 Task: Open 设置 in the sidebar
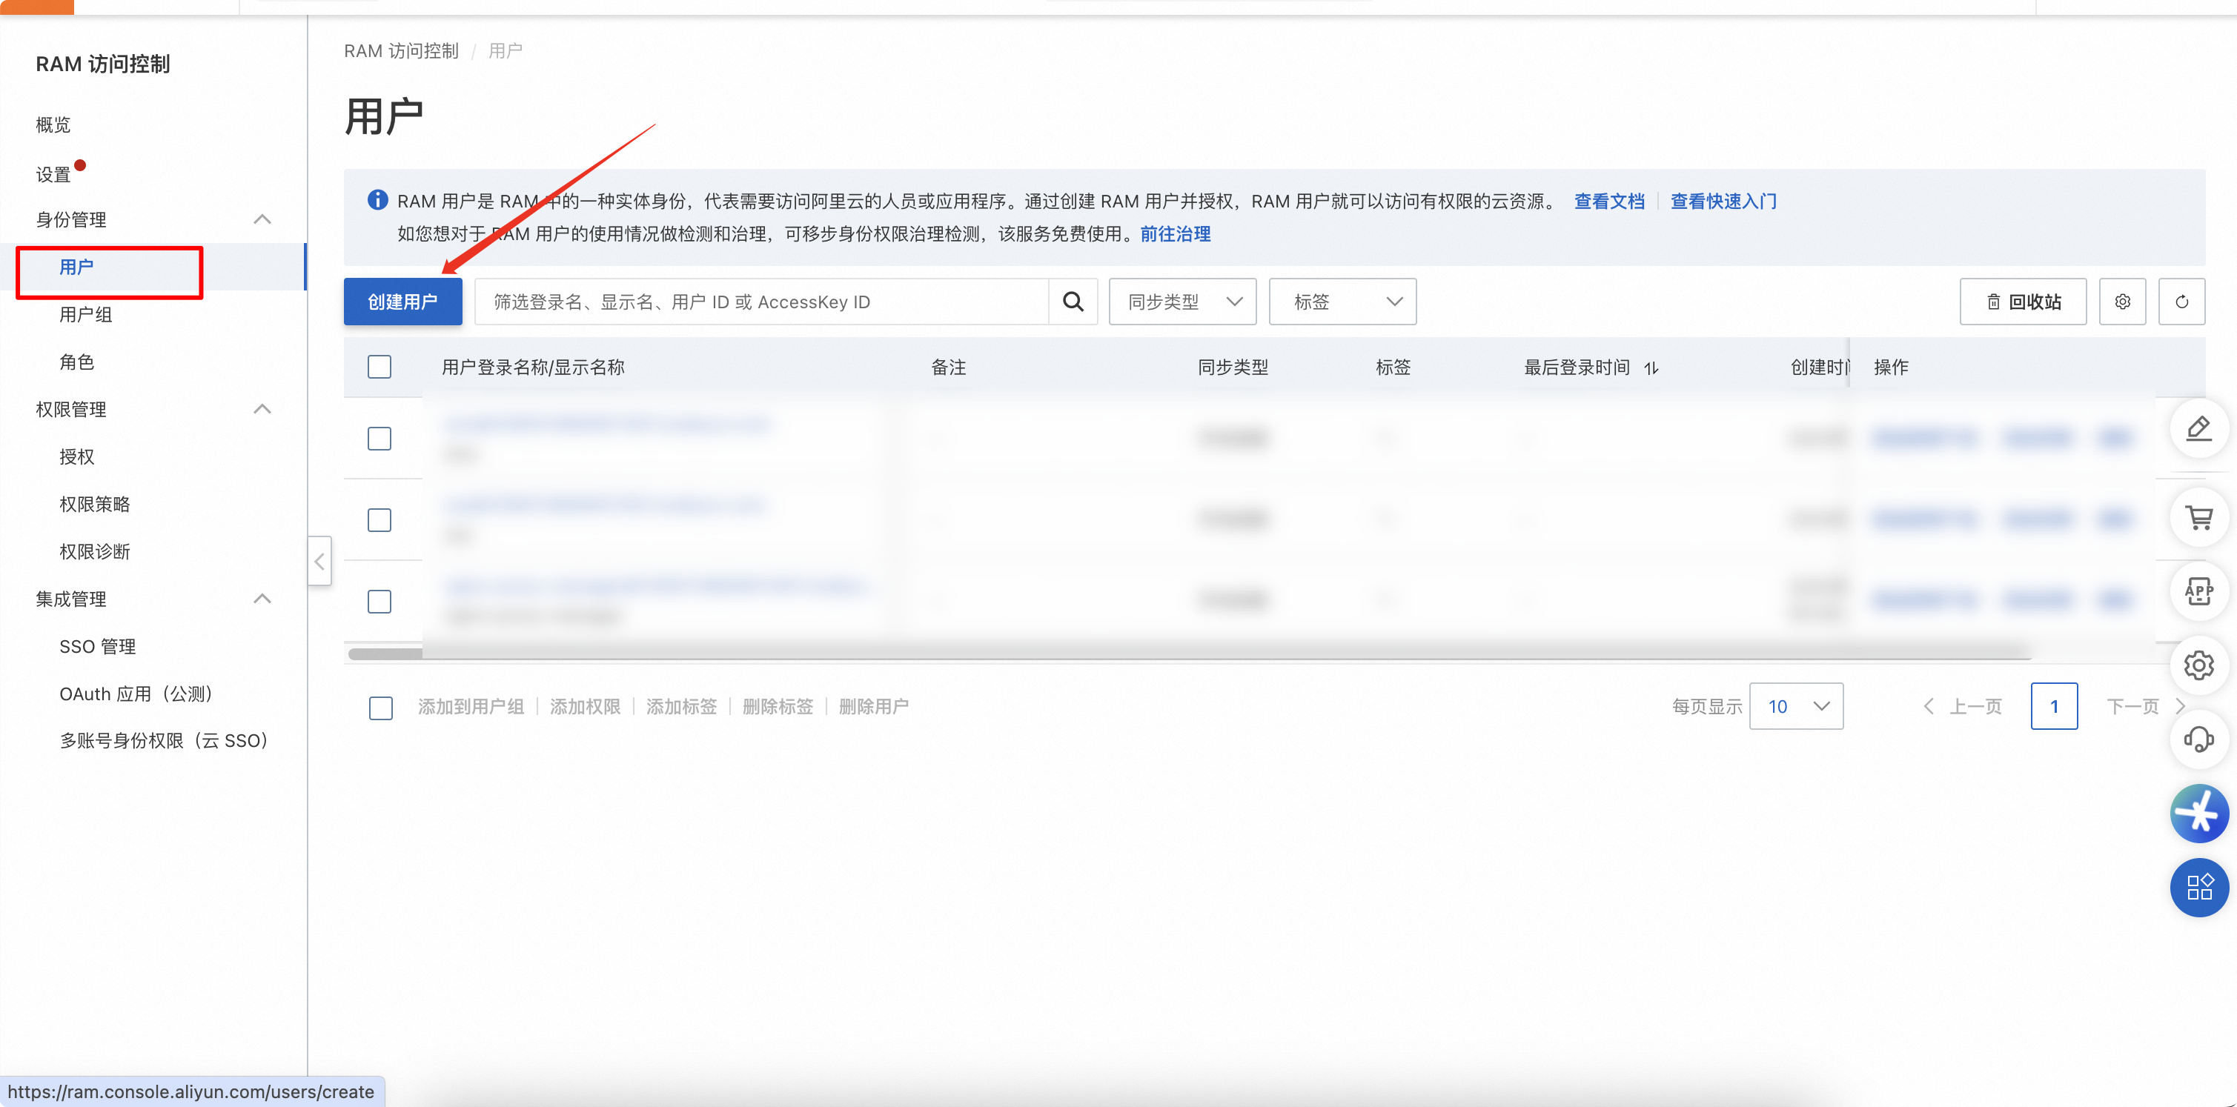coord(53,175)
